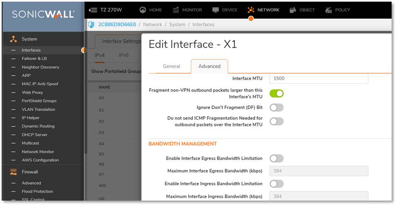Click the DEVICE monitor icon
The image size is (397, 206).
(x=215, y=10)
